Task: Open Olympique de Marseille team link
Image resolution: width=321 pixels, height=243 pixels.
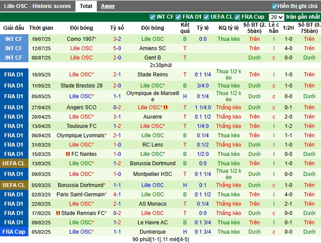Action: coord(153,96)
